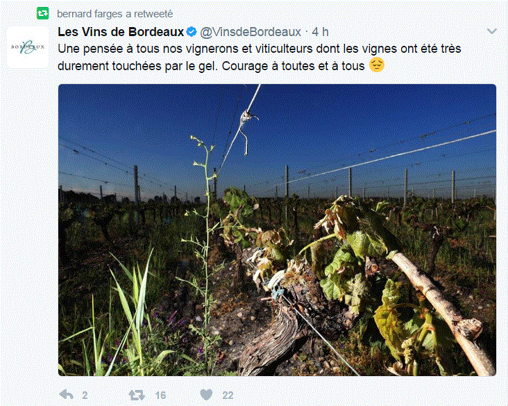This screenshot has width=508, height=406.
Task: Open the Bordeaux profile avatar
Action: click(28, 47)
